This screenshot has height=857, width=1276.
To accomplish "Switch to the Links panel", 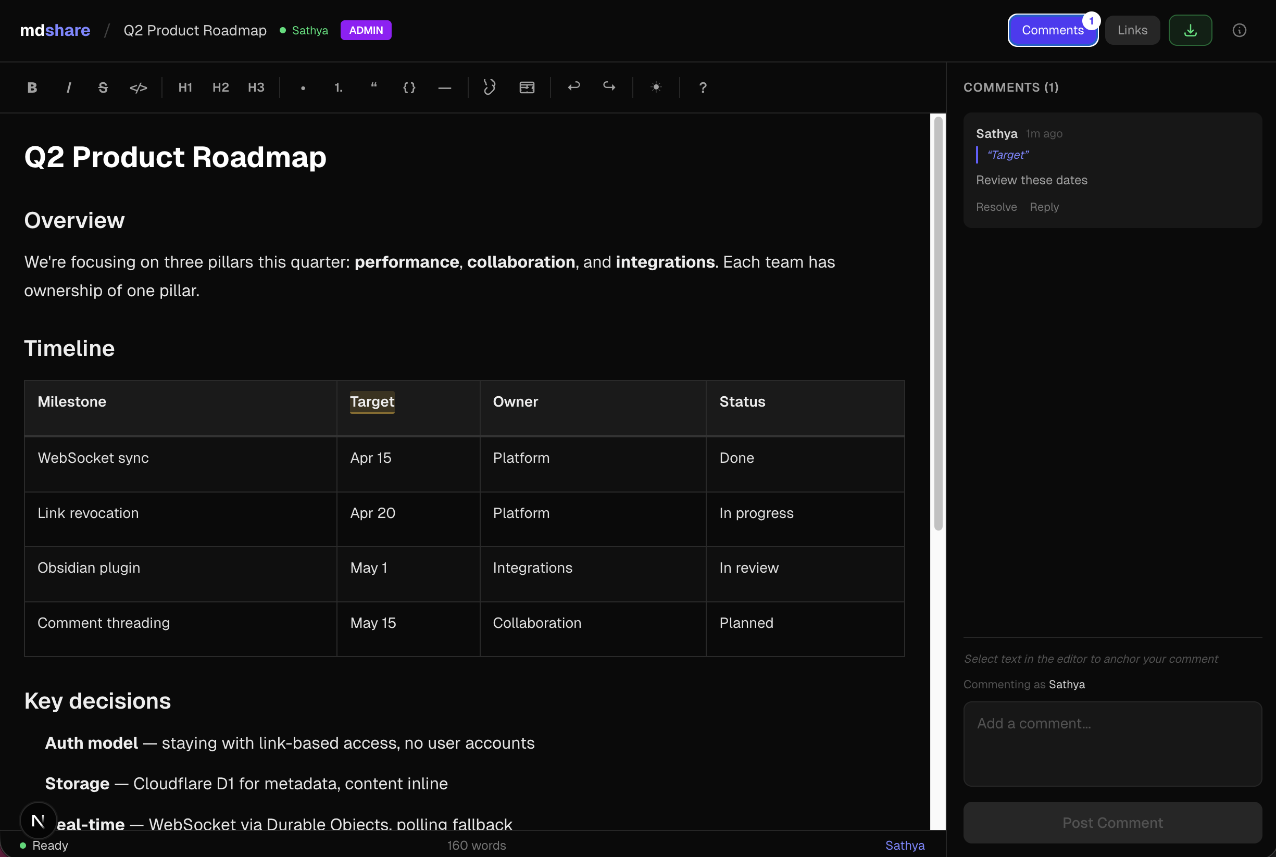I will [x=1132, y=30].
